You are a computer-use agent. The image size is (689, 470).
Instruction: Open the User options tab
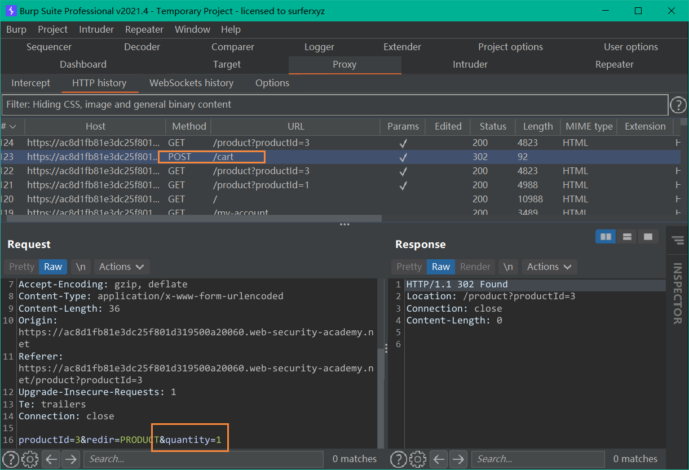point(631,47)
